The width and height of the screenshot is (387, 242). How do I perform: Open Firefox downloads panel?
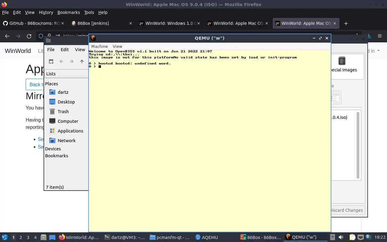point(369,36)
